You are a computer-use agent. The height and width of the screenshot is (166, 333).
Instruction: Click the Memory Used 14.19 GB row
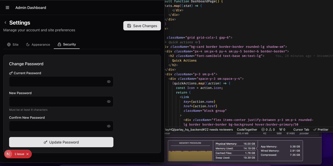click(x=235, y=149)
